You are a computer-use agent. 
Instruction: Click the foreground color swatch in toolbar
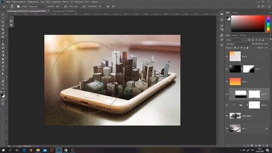point(2,95)
